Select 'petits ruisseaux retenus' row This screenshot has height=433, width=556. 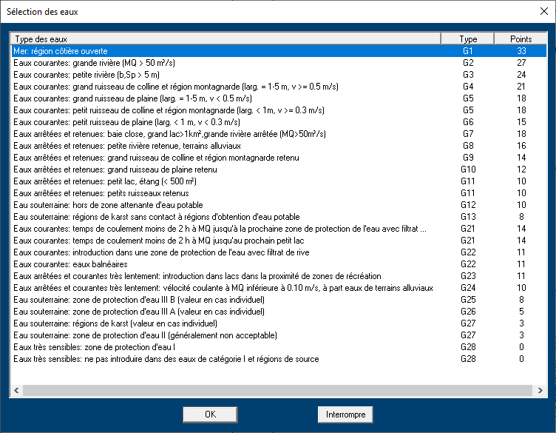coord(279,193)
